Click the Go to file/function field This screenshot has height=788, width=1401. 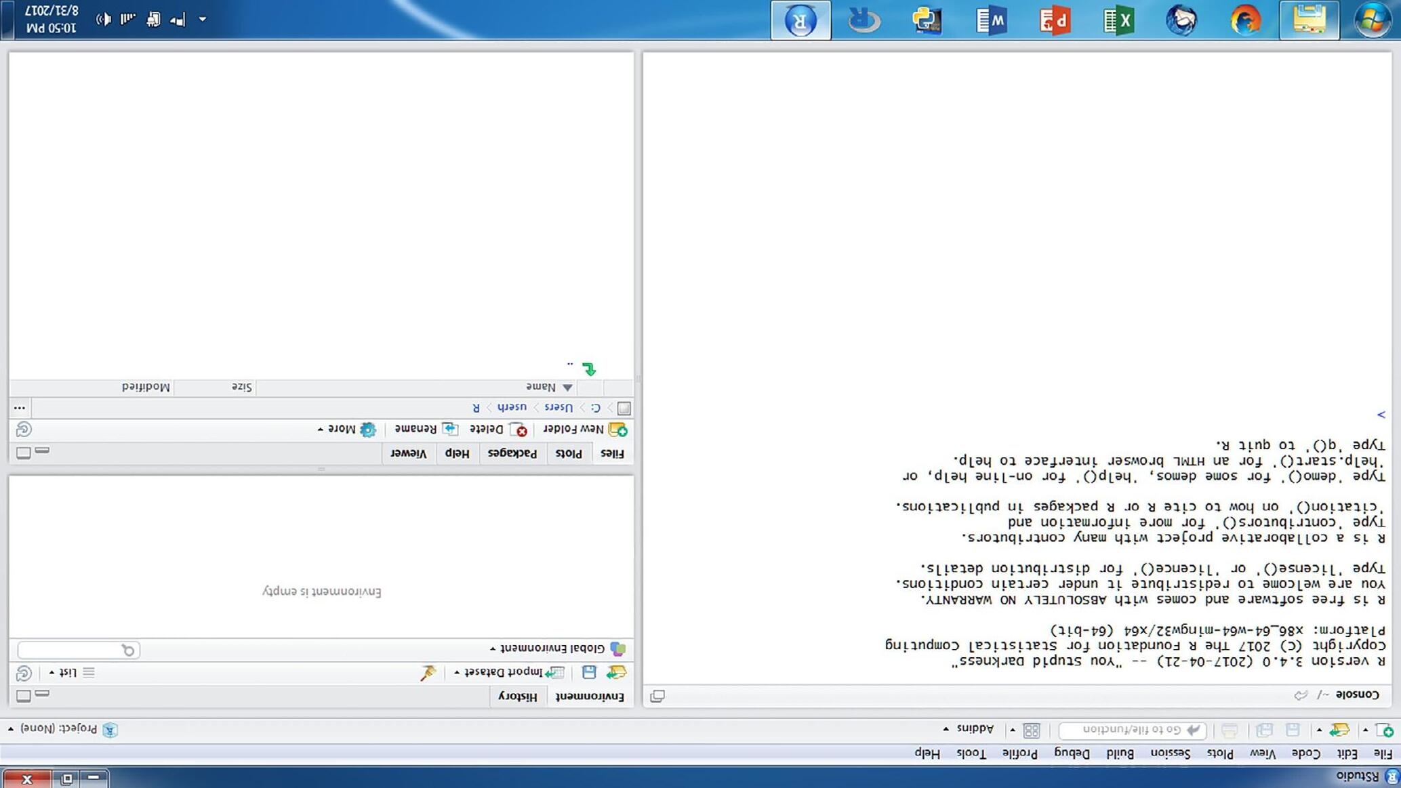1132,730
